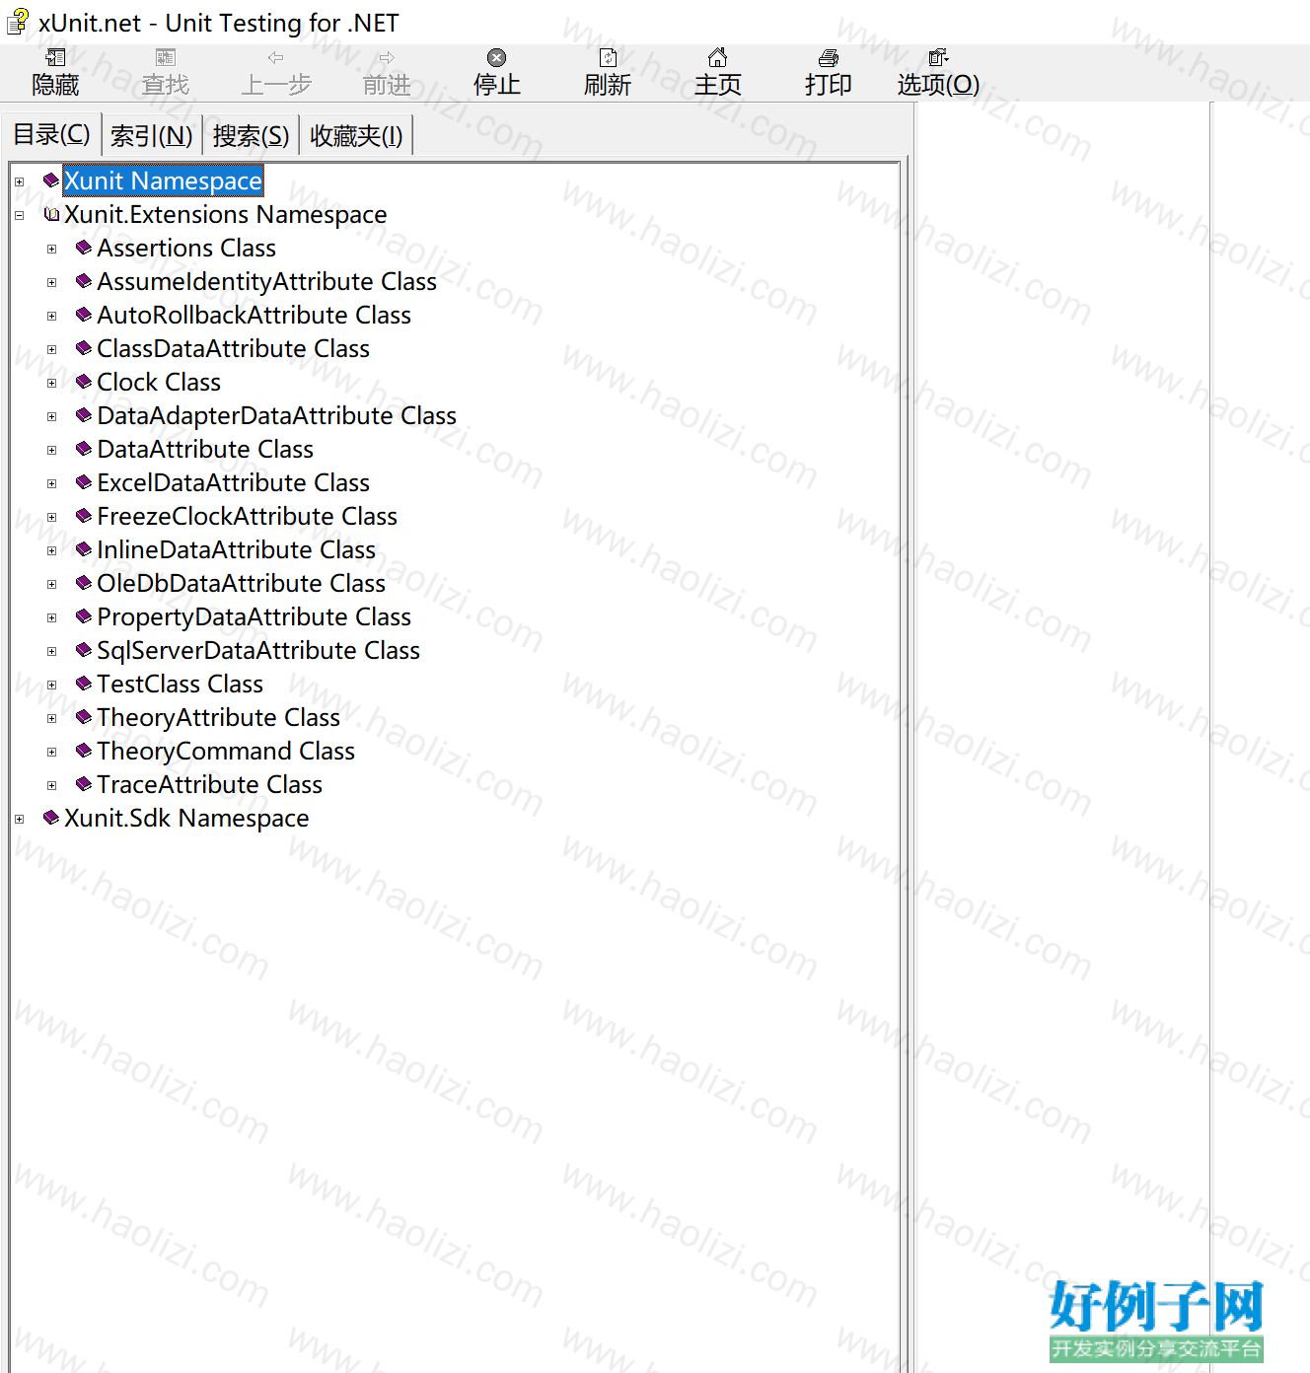Stop loading with the 停止 icon

click(x=497, y=58)
